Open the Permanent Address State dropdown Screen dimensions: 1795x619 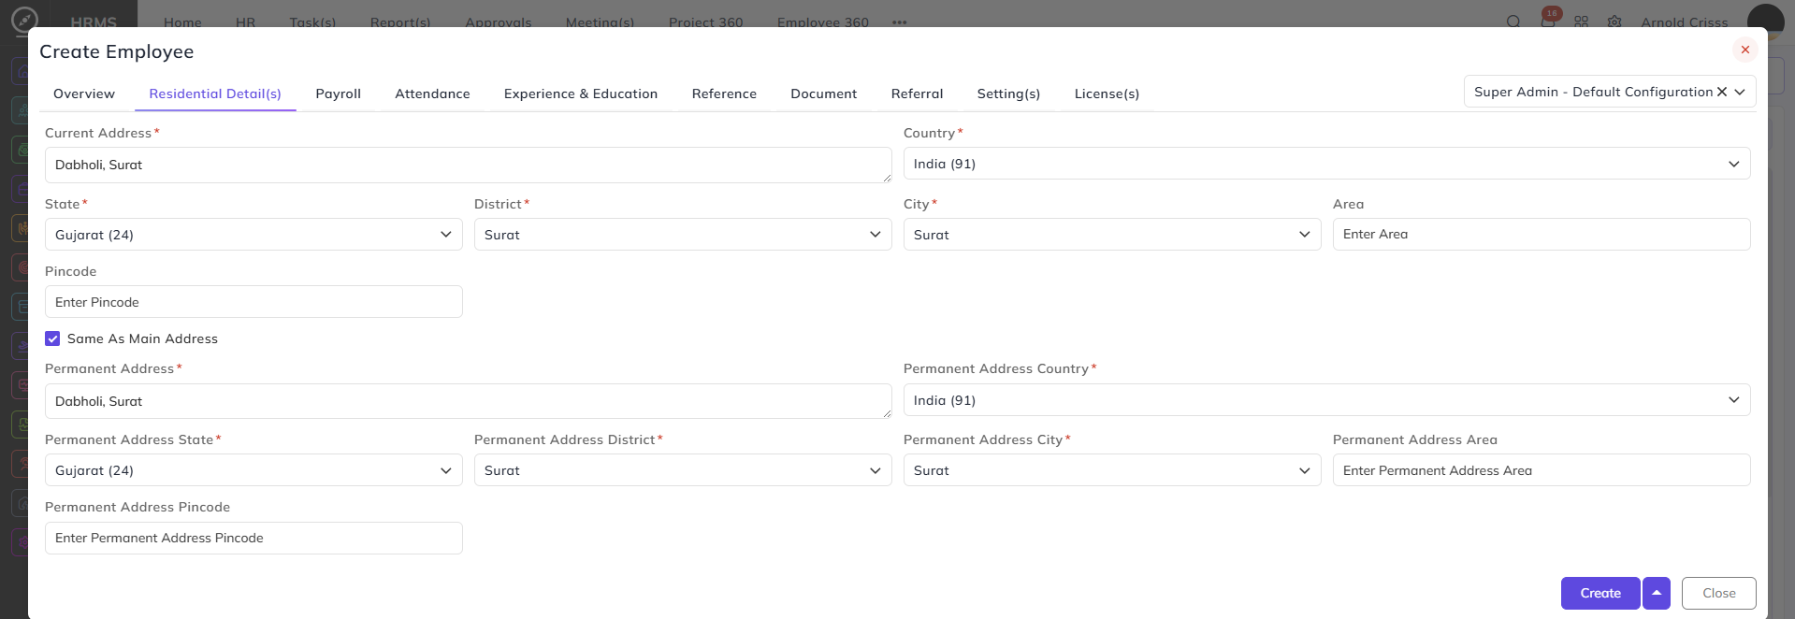[253, 470]
